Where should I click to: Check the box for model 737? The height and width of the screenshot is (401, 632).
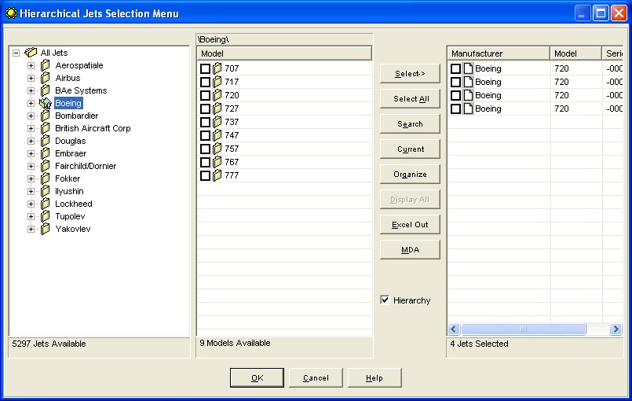(x=205, y=122)
